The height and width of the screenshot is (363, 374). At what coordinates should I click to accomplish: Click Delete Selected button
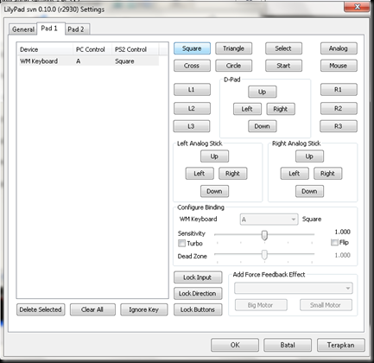coord(41,309)
